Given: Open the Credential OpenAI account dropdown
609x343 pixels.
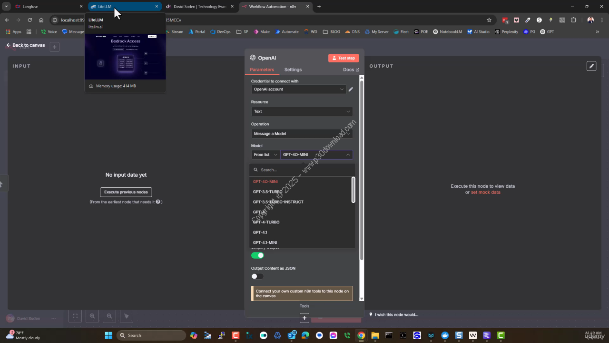Looking at the screenshot, I should (x=298, y=89).
